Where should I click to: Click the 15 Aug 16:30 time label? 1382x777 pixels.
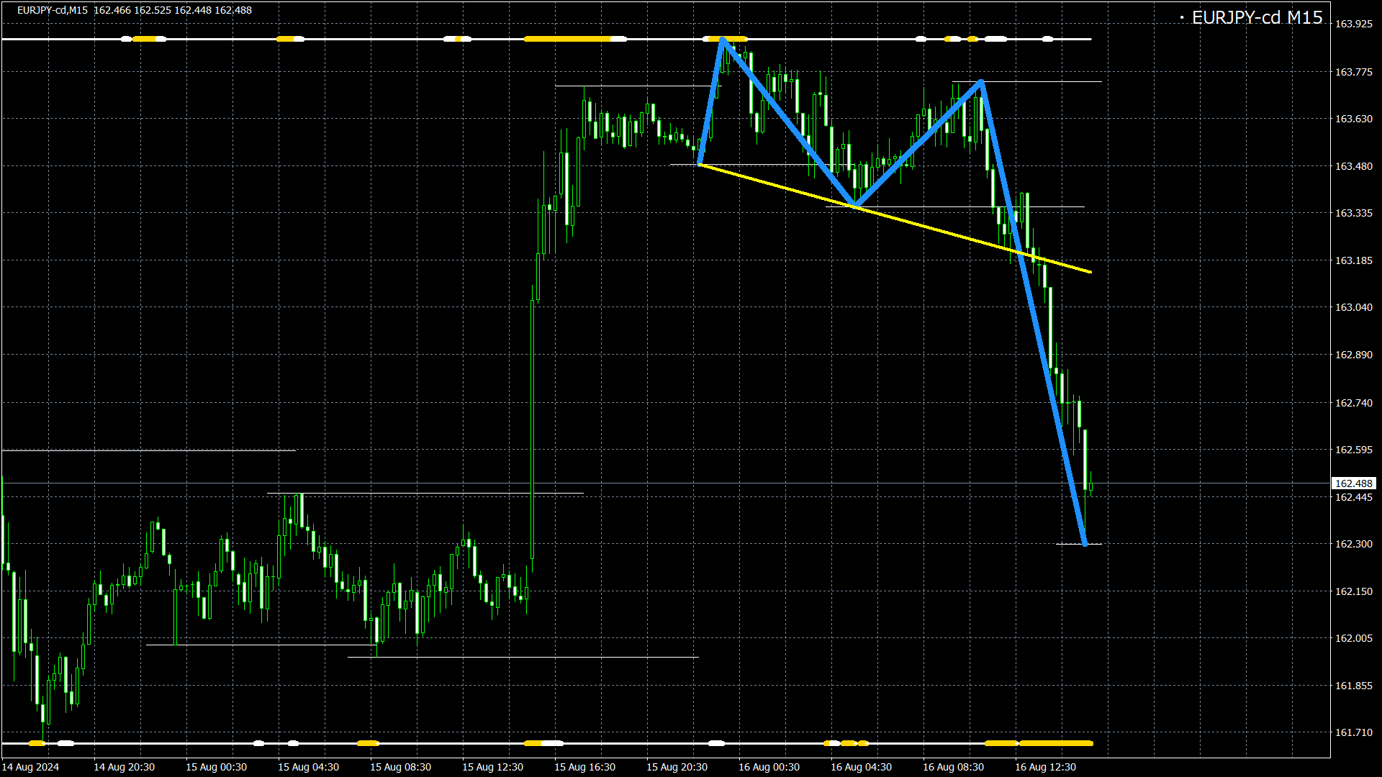click(x=584, y=767)
